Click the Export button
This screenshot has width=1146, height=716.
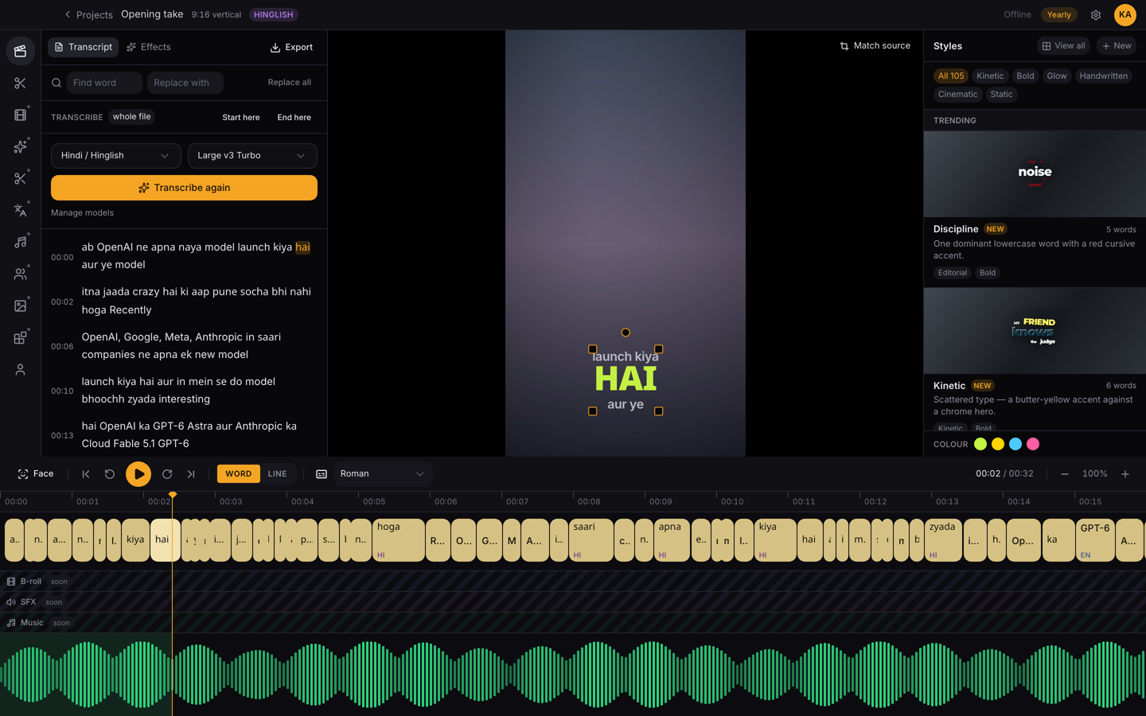[x=291, y=48]
